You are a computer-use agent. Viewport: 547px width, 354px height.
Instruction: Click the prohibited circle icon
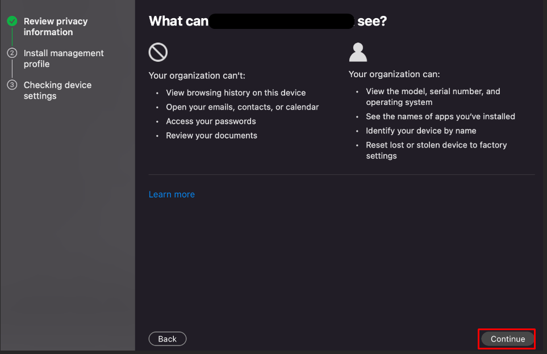point(158,52)
